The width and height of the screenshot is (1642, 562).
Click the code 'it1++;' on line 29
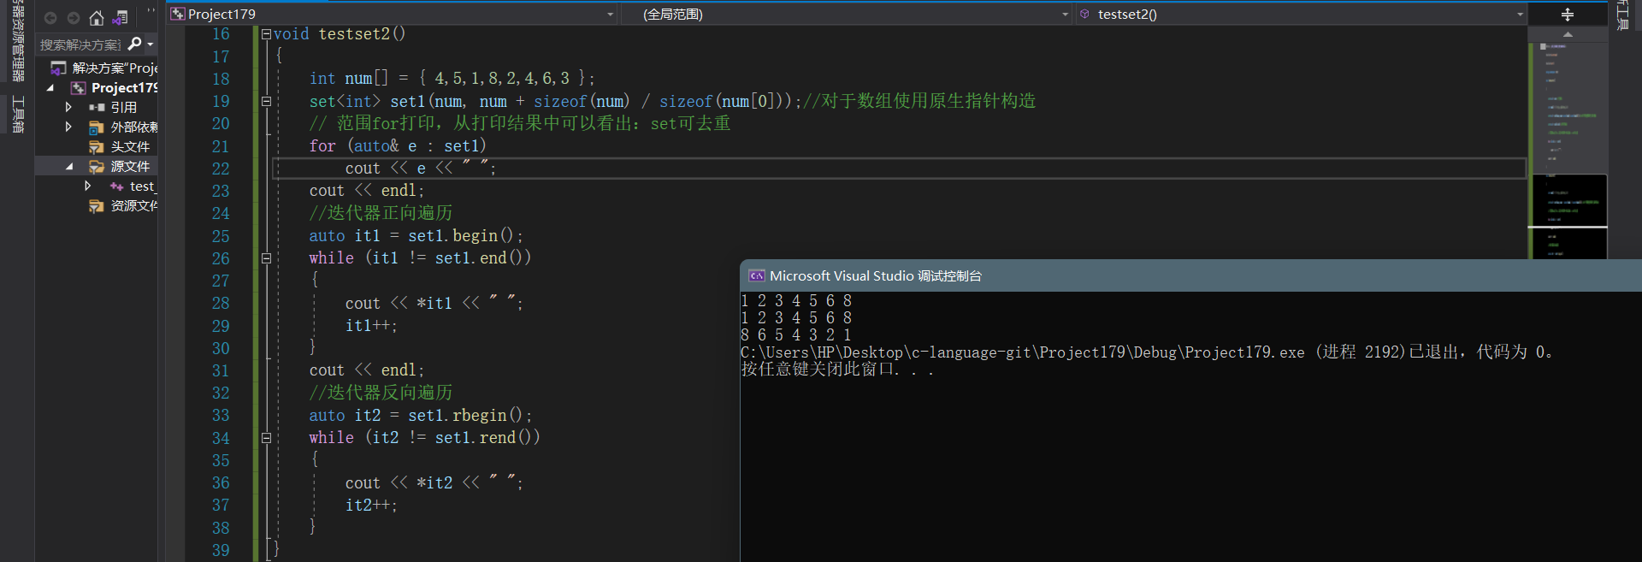click(371, 326)
